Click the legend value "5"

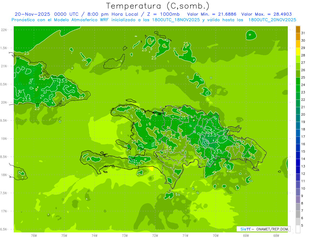coord(303,226)
